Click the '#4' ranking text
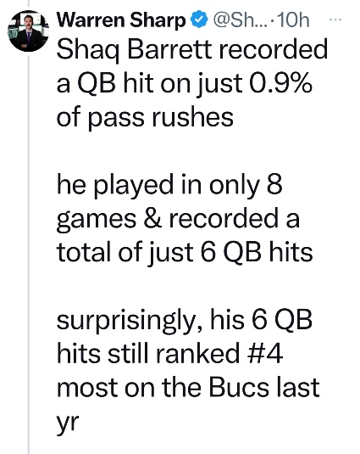This screenshot has height=454, width=360. pyautogui.click(x=265, y=353)
